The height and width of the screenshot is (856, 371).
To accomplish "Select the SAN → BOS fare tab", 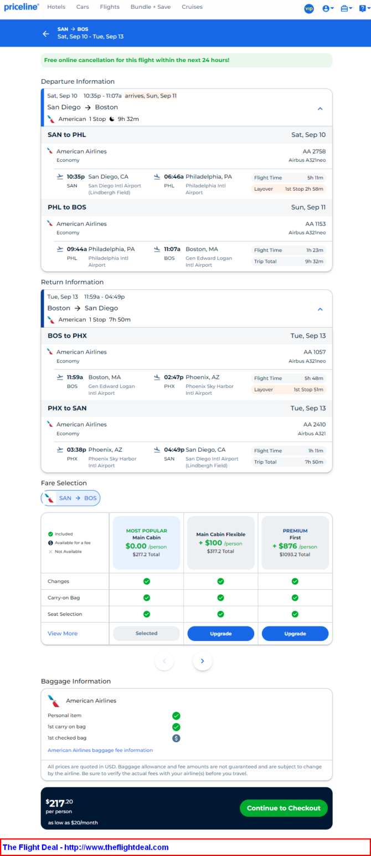I will 71,498.
